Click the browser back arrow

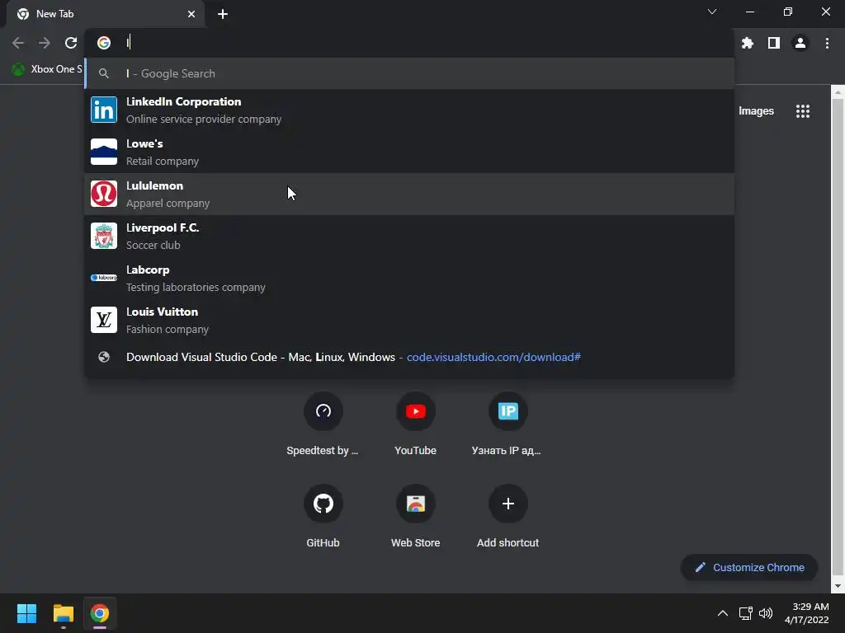[x=18, y=43]
